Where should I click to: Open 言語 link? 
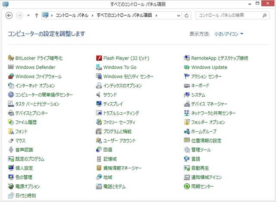coord(196,159)
